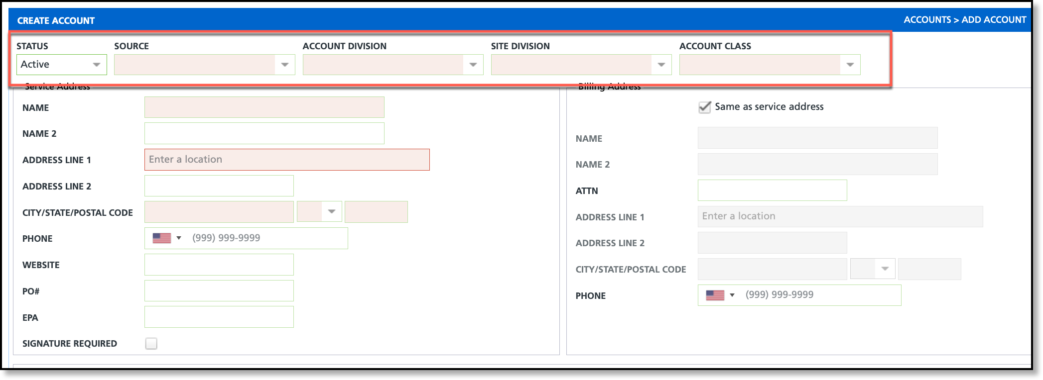Click the Website field
The width and height of the screenshot is (1043, 380).
pos(219,265)
